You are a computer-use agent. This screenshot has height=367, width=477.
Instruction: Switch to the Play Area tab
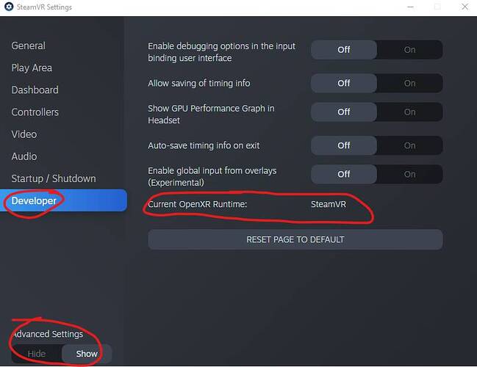pos(32,68)
